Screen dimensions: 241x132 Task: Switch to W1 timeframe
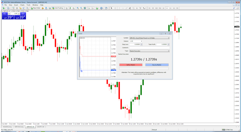tap(174, 8)
